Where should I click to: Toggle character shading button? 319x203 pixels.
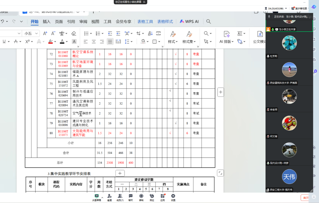[74, 41]
